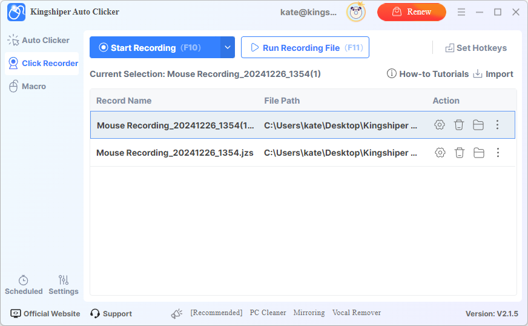The image size is (528, 326).
Task: Select record name Mouse Recording_20241226_1354.jzs
Action: [175, 153]
